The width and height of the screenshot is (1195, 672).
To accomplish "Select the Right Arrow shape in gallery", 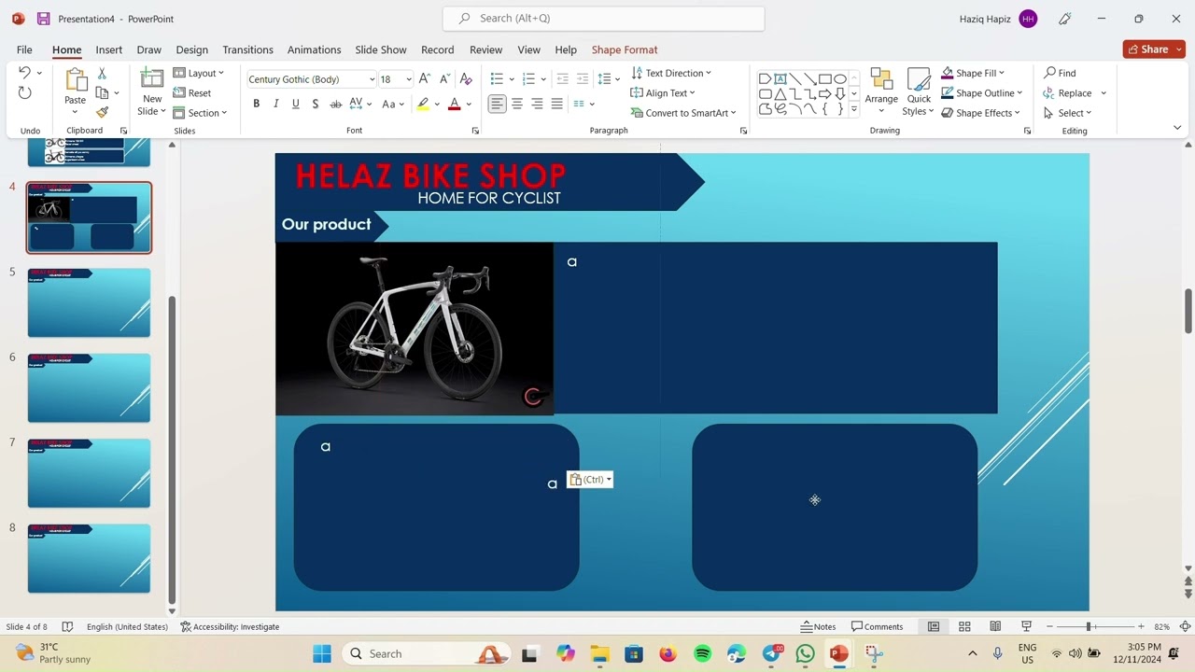I will point(824,93).
